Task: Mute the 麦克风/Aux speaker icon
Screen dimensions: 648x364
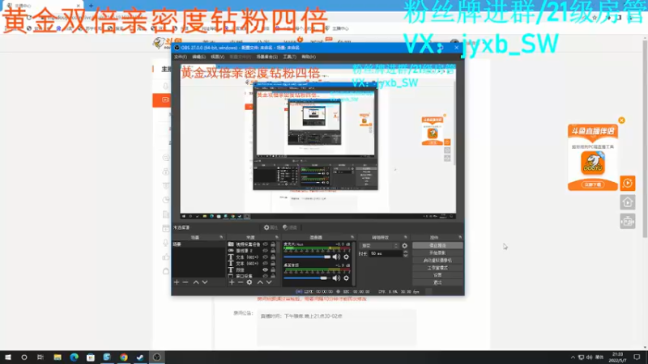Action: pos(336,257)
